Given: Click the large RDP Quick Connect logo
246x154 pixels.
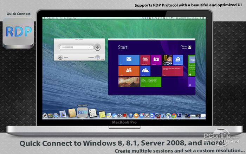Looking at the screenshot, I should 18,33.
